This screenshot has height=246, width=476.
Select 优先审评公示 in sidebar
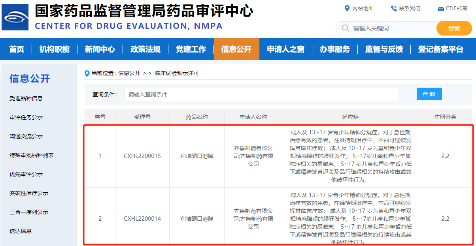tap(26, 174)
